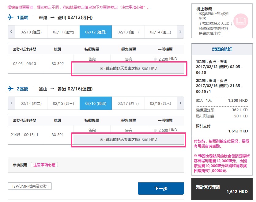This screenshot has width=256, height=202.
Task: Show earlier dates for the 香港→釜山 segment
Action: pyautogui.click(x=11, y=32)
